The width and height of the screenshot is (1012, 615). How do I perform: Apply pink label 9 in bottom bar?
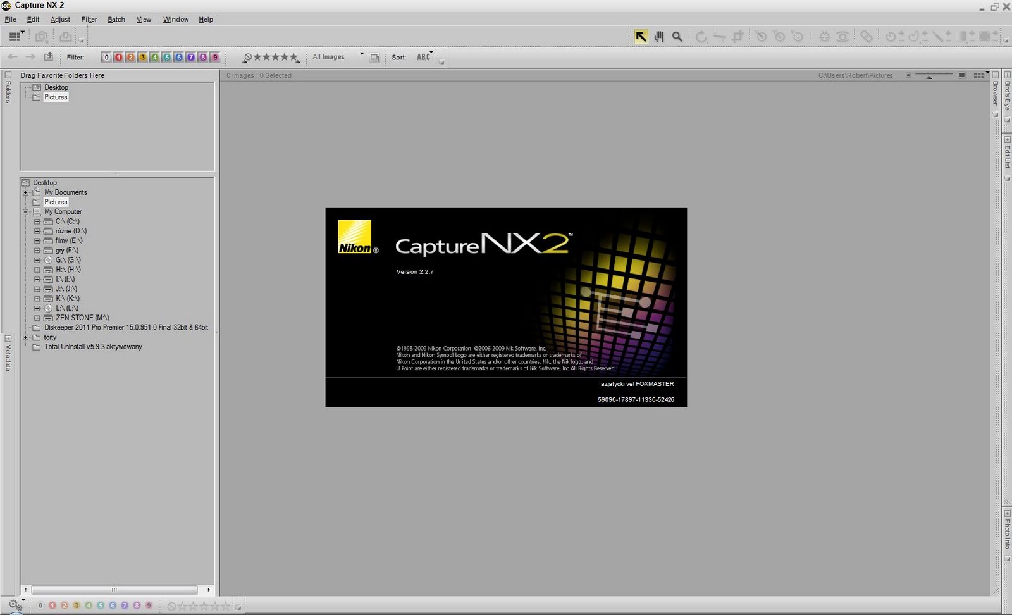tap(149, 606)
